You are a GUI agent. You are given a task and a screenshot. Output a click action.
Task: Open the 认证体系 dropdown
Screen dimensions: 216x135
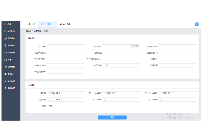tap(121, 65)
